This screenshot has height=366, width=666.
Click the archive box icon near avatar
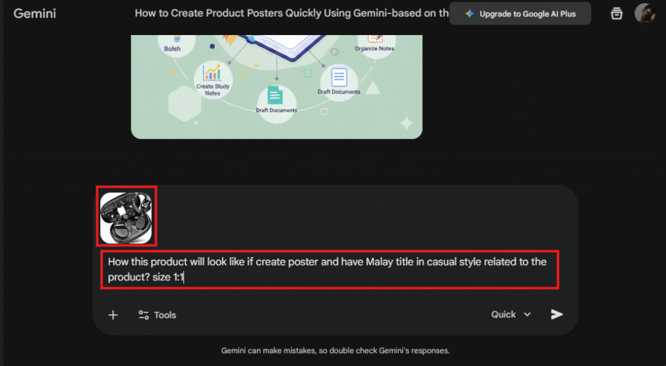(617, 14)
